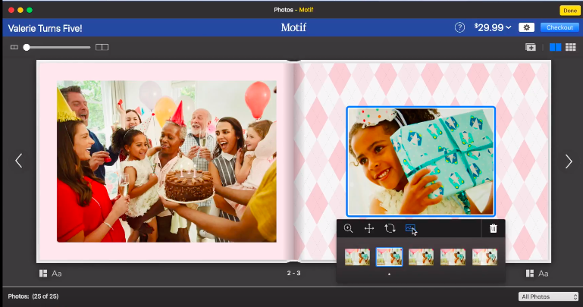Open right page layout options icon
This screenshot has height=307, width=583.
[x=530, y=274]
